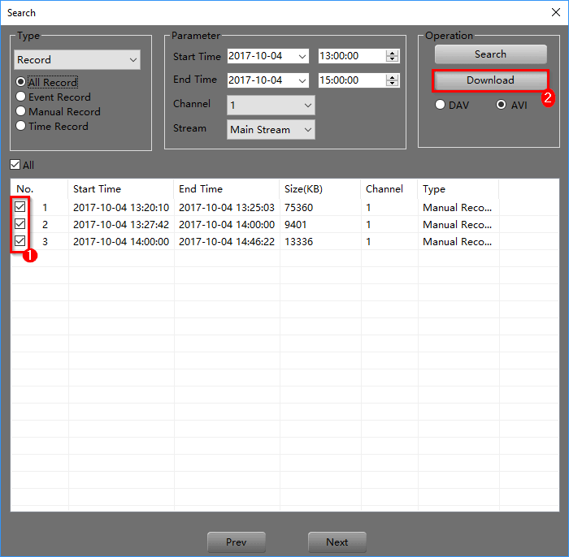Viewport: 569px width, 557px height.
Task: Click the End Time 15:00:00 spinner arrows
Action: click(x=392, y=80)
